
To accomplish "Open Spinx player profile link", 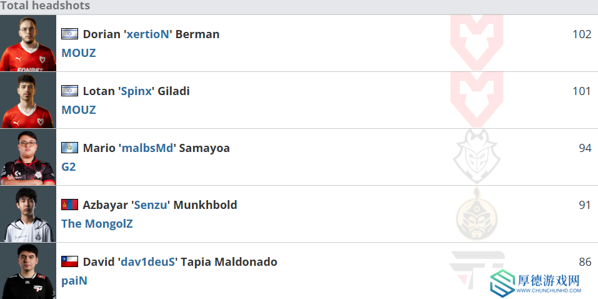I will [x=136, y=91].
